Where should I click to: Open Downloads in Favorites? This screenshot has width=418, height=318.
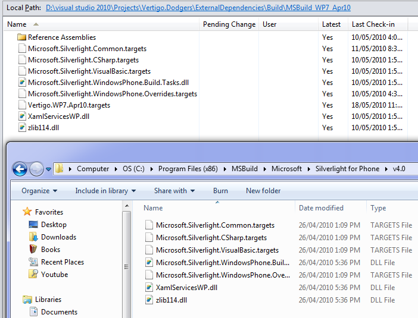tap(58, 237)
